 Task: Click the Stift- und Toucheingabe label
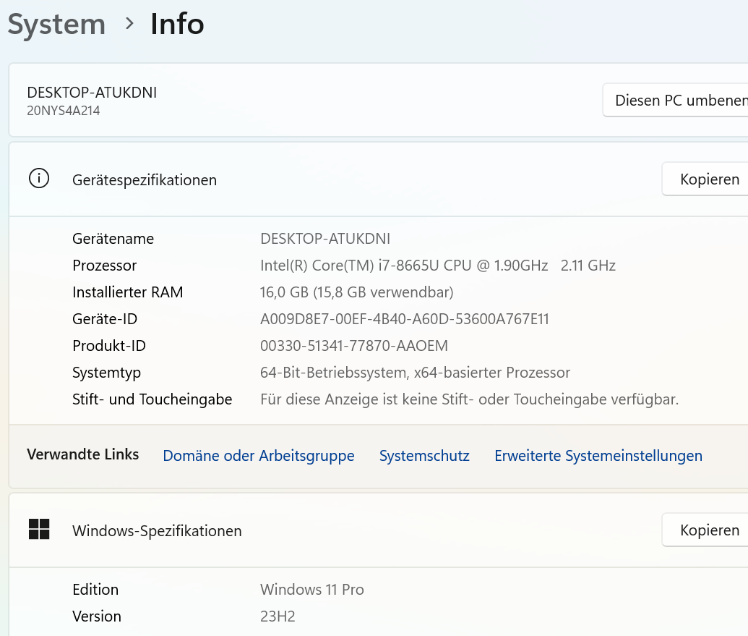pos(152,399)
